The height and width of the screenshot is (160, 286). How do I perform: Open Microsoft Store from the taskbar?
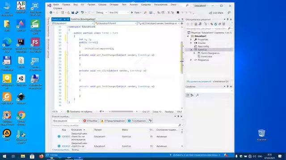pos(32,156)
